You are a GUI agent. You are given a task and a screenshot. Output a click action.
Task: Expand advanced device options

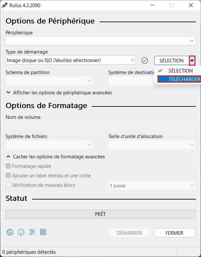tap(62, 93)
